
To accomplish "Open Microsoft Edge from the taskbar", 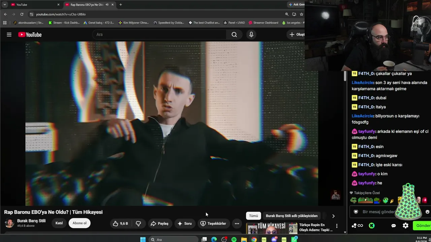I will click(x=214, y=239).
